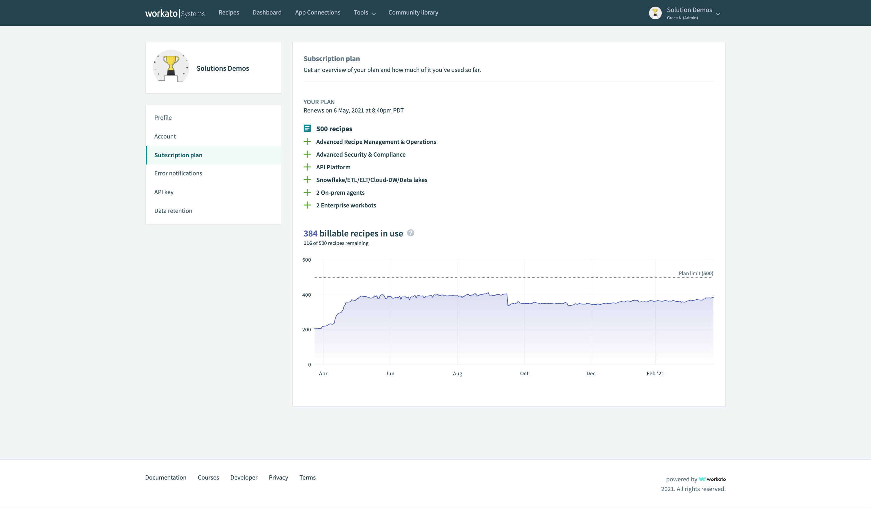
Task: Click plus icon beside API Platform
Action: pos(307,167)
